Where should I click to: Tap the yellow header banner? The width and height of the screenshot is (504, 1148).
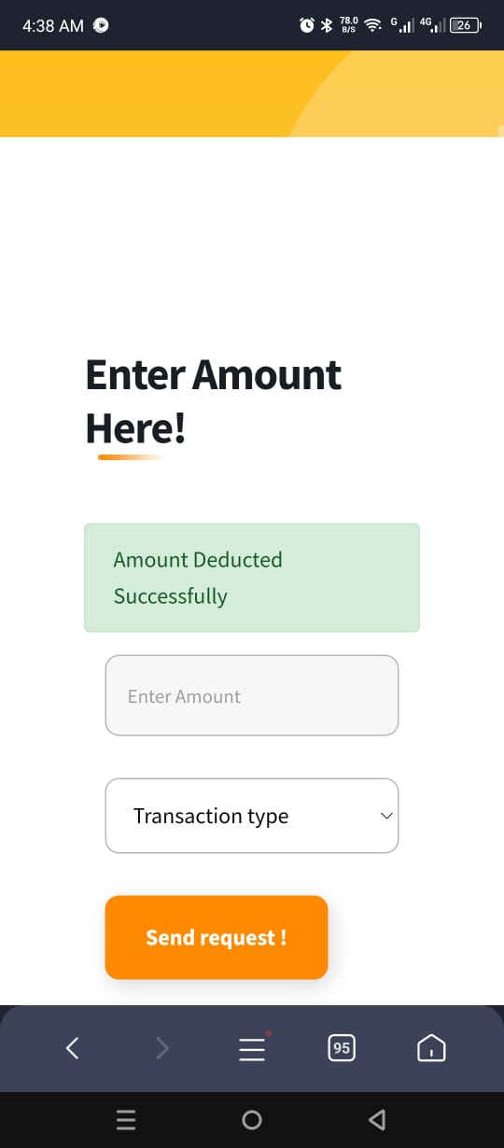click(252, 93)
